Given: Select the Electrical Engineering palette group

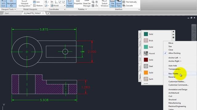Looking at the screenshot, I should (177, 106).
